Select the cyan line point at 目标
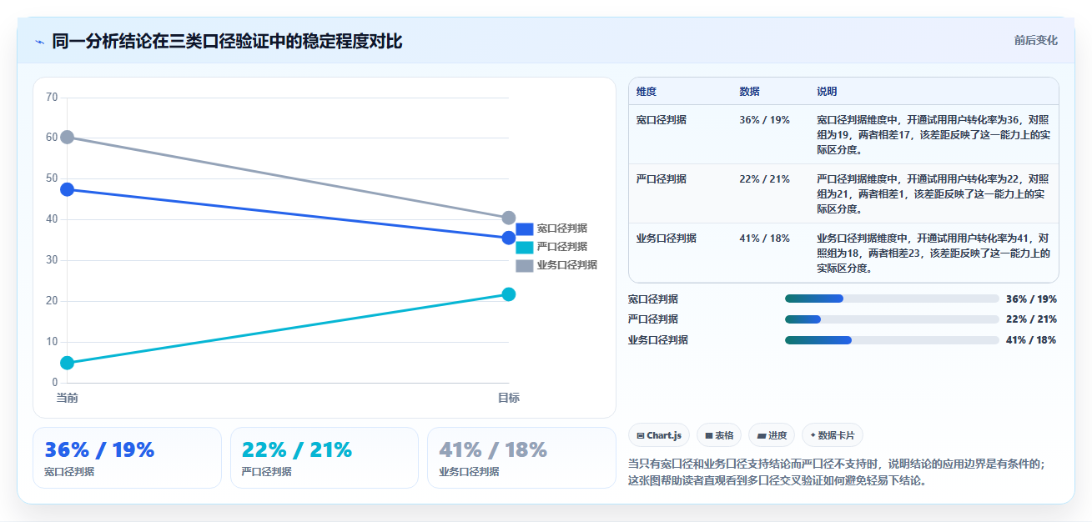 [x=509, y=294]
